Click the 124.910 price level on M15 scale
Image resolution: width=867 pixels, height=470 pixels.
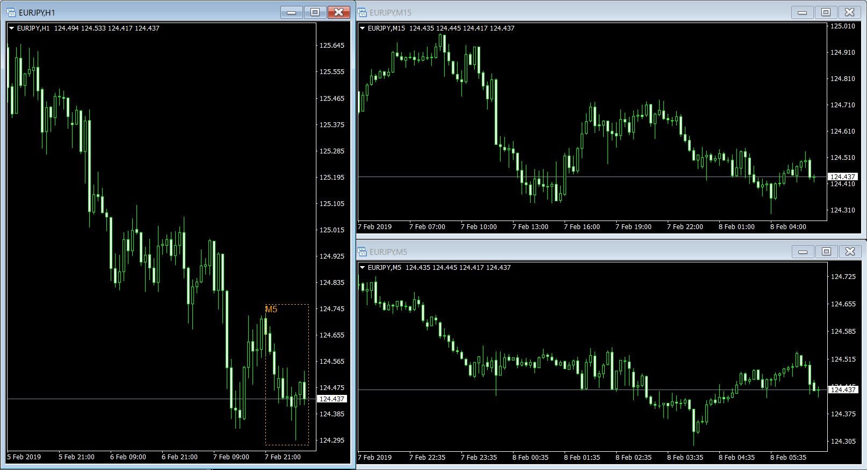(x=843, y=53)
